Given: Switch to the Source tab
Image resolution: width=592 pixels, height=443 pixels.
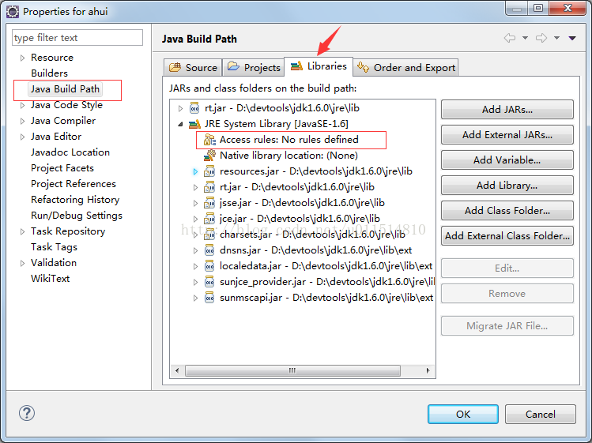Looking at the screenshot, I should pyautogui.click(x=194, y=68).
